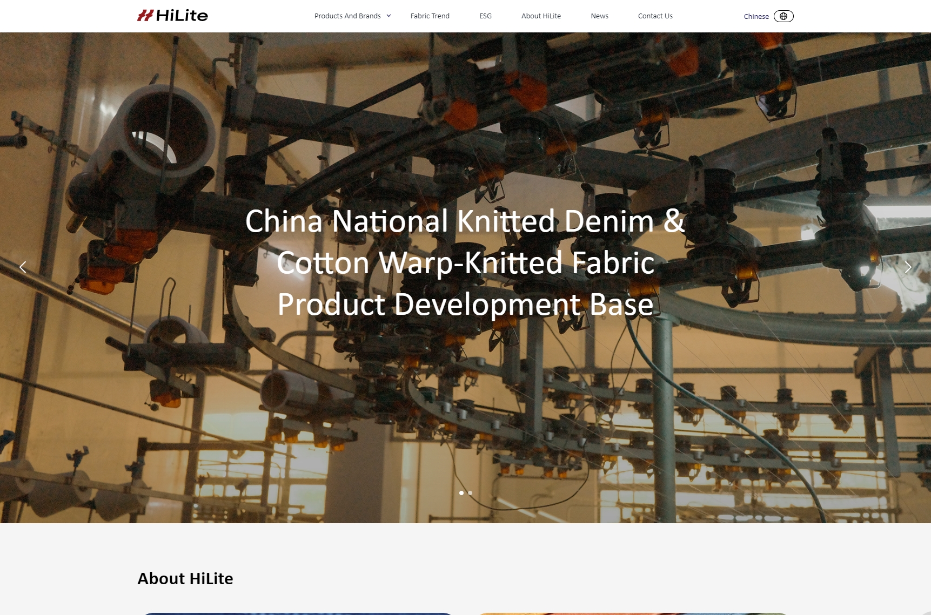Go to the Fabric Trend page
931x615 pixels.
tap(430, 16)
